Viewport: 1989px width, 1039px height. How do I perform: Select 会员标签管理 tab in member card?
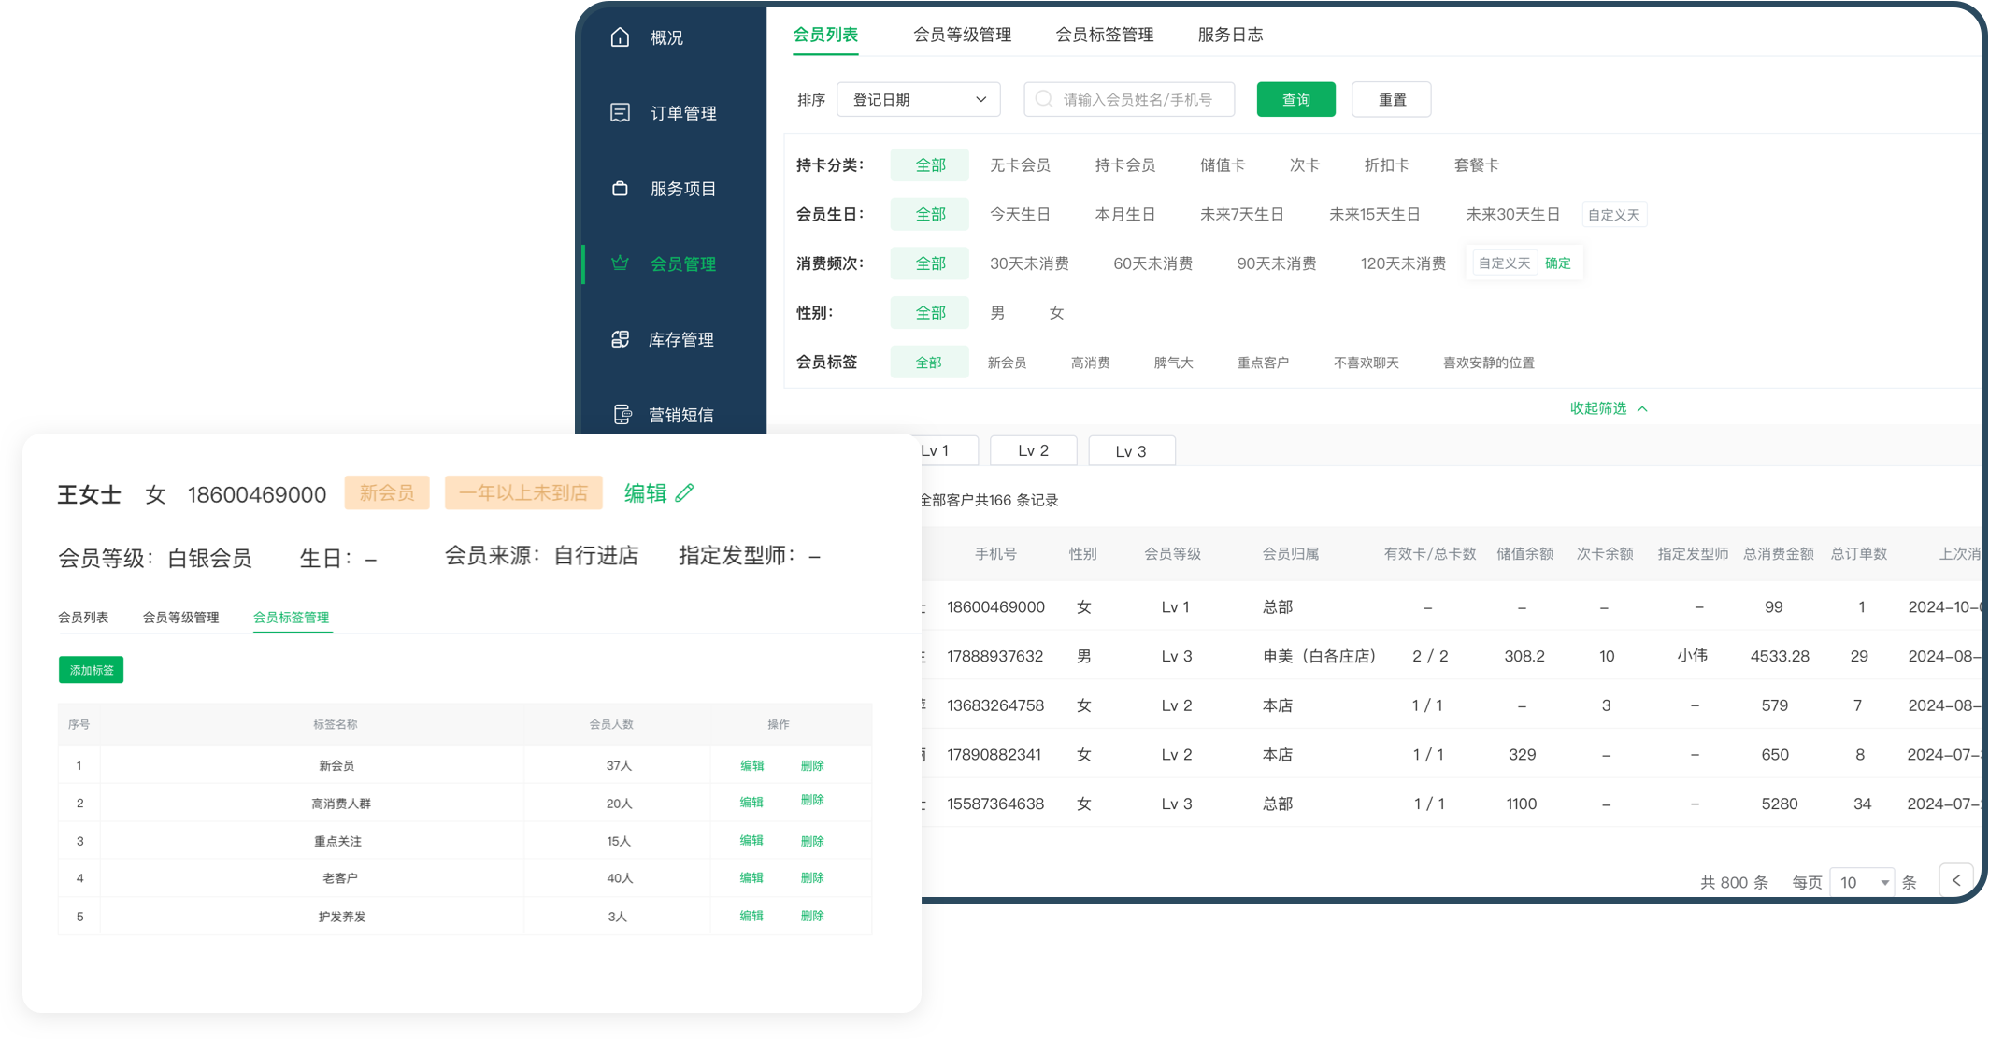click(x=292, y=618)
